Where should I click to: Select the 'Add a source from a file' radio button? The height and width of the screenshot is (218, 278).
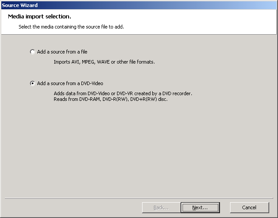point(33,52)
